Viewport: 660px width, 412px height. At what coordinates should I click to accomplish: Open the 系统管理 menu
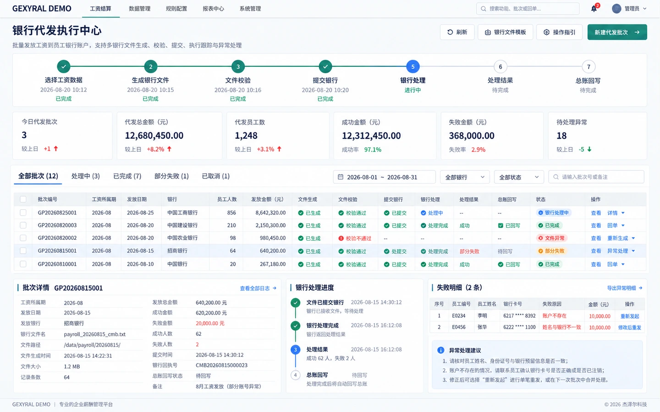[250, 9]
